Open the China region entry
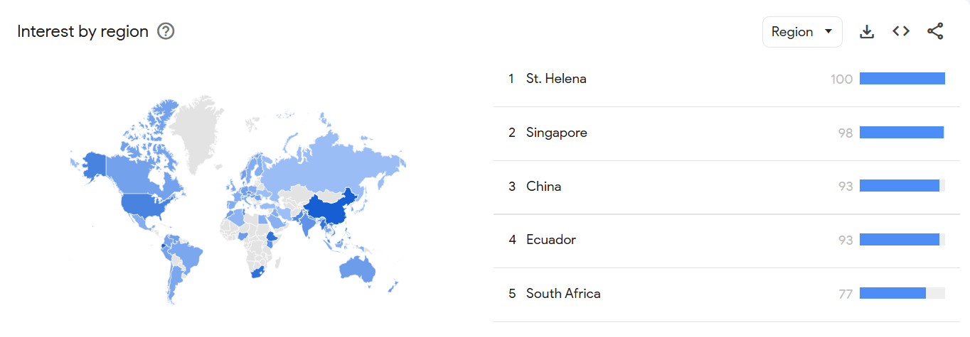Viewport: 970px width, 337px height. click(x=726, y=187)
